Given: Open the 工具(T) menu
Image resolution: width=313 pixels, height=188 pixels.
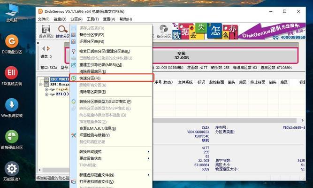Looking at the screenshot, I should pyautogui.click(x=92, y=19).
